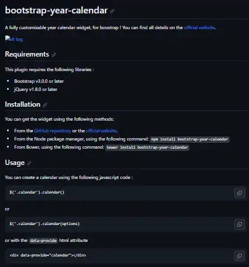Click the 'Usage' heading text
This screenshot has height=267, width=249.
15,163
